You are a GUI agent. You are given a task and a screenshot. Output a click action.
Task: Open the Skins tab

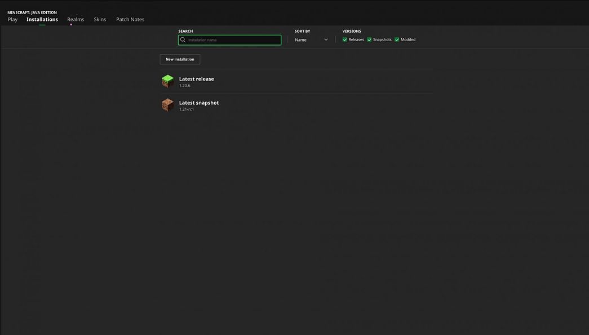click(100, 20)
